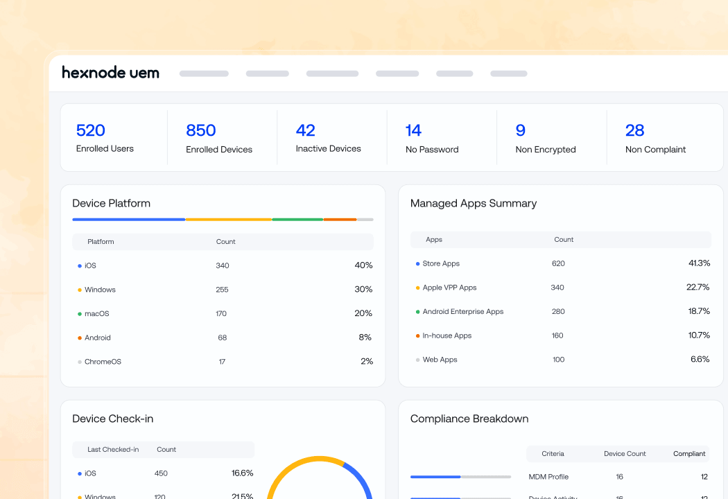Select iOS label in Device Check-in table
728x499 pixels.
(x=90, y=473)
